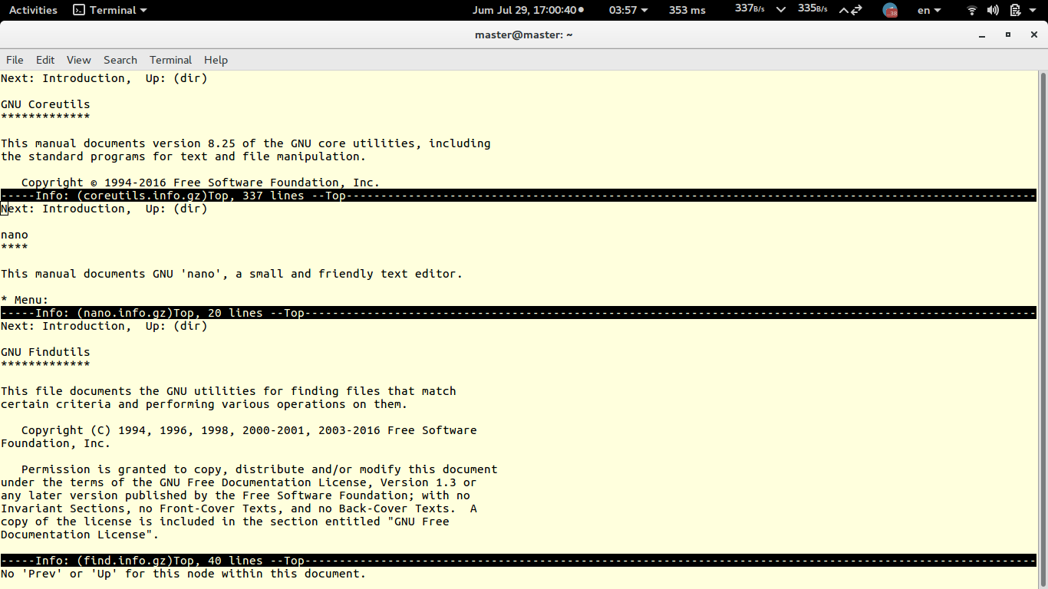Screen dimensions: 1048x589
Task: Click the Activities button in the top bar
Action: [x=33, y=10]
